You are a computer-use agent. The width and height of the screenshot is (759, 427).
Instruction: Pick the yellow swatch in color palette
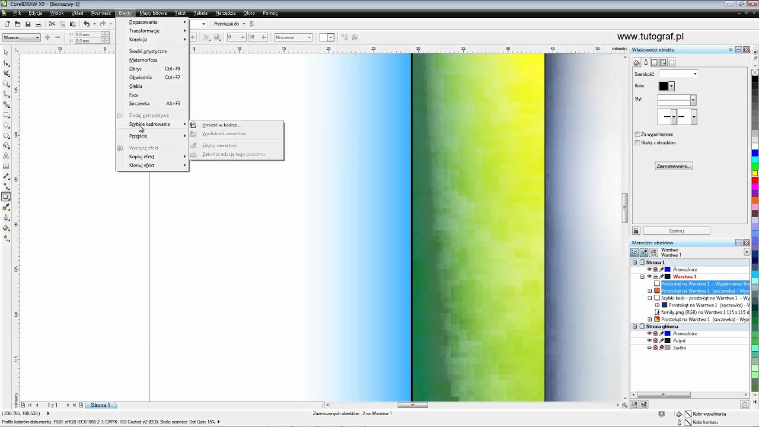755,173
